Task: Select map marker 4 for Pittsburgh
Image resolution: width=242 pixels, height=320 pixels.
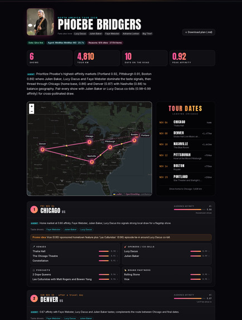Action: point(110,147)
